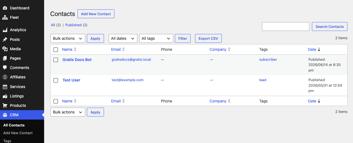
Task: Open the Gratis Docs Bot contact
Action: [77, 60]
